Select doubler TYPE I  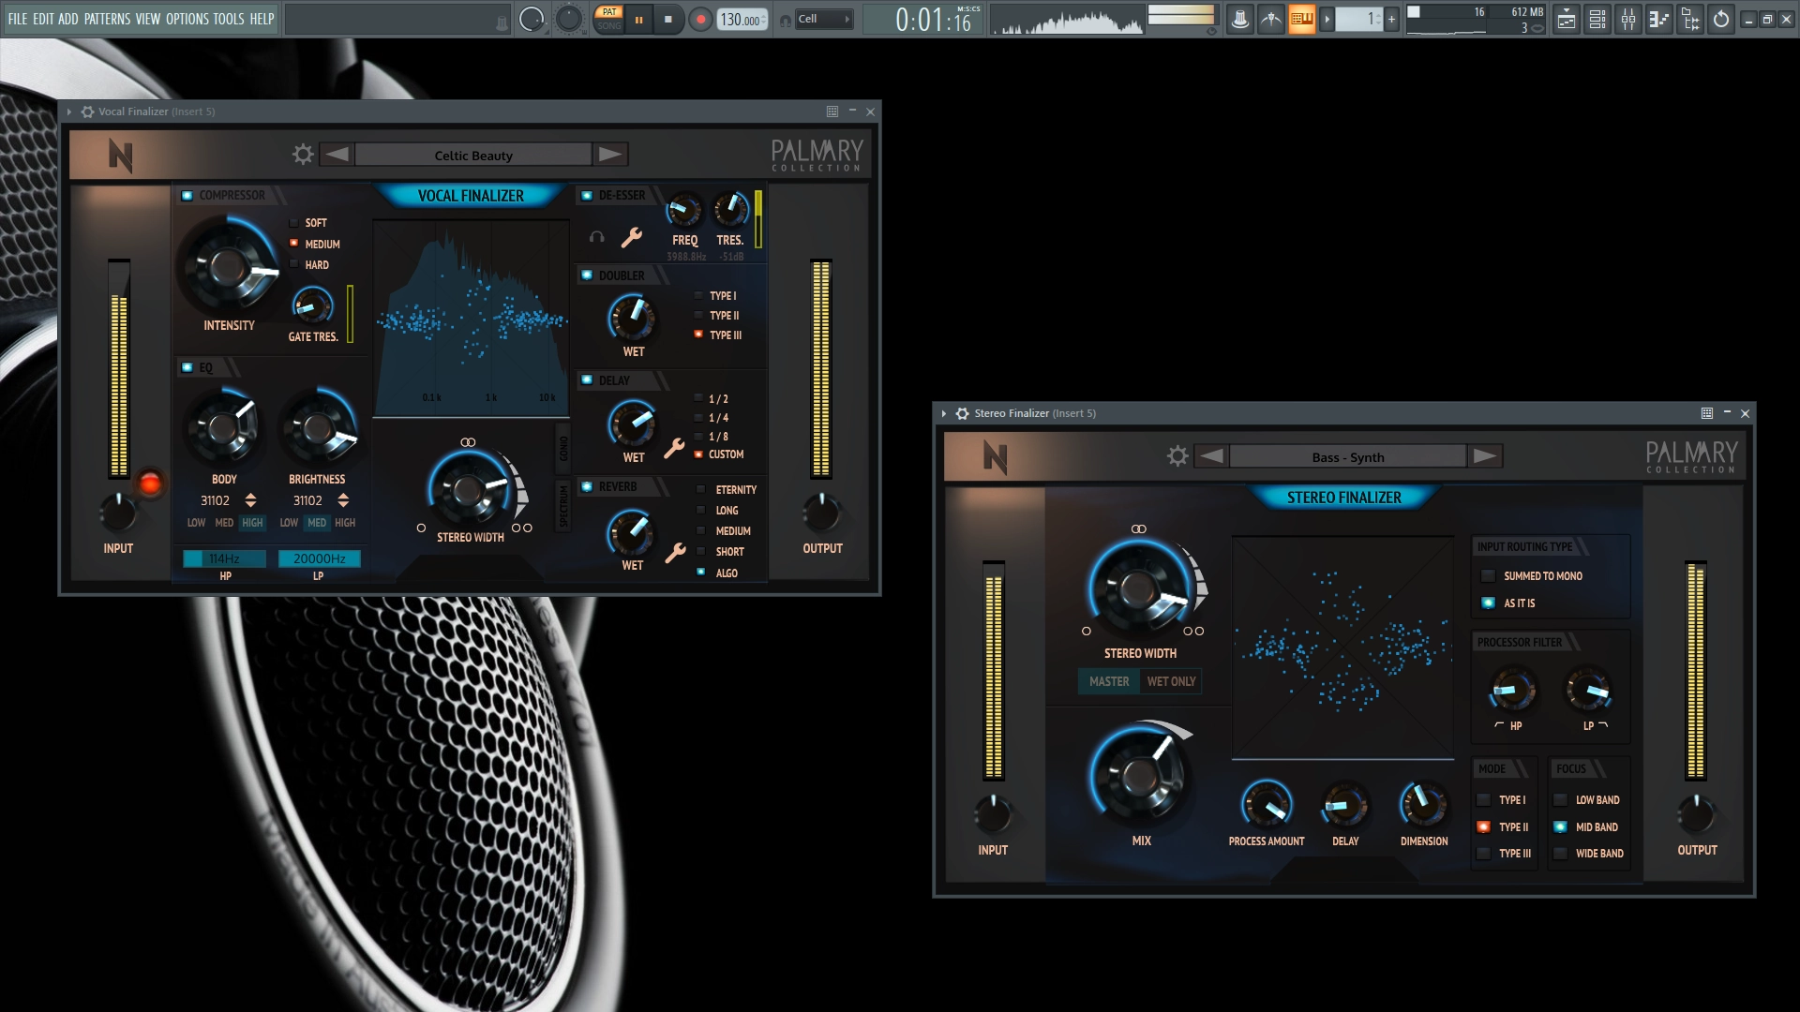coord(698,295)
